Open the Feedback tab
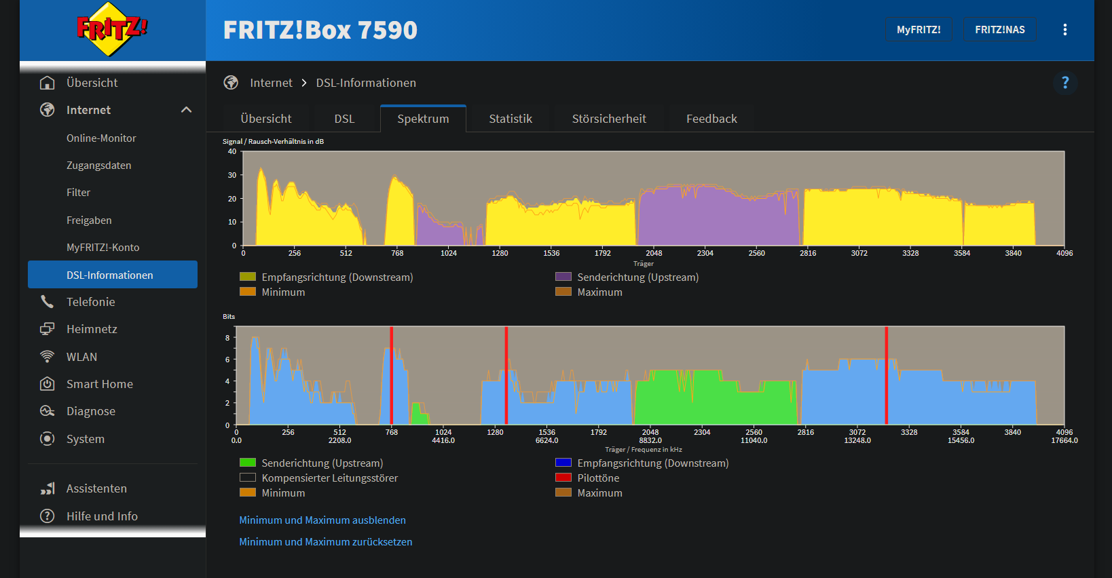This screenshot has width=1112, height=578. pyautogui.click(x=711, y=119)
